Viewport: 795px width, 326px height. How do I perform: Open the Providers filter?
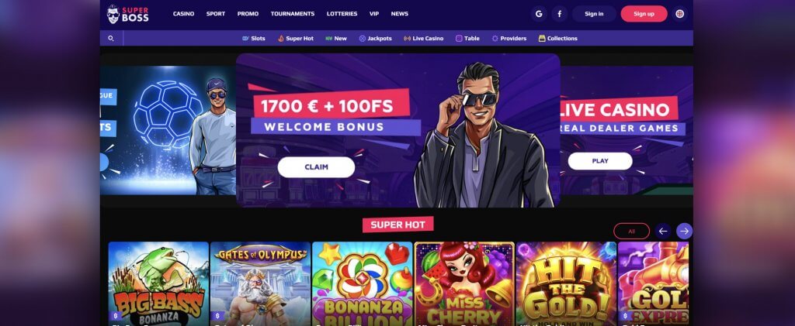click(x=509, y=39)
